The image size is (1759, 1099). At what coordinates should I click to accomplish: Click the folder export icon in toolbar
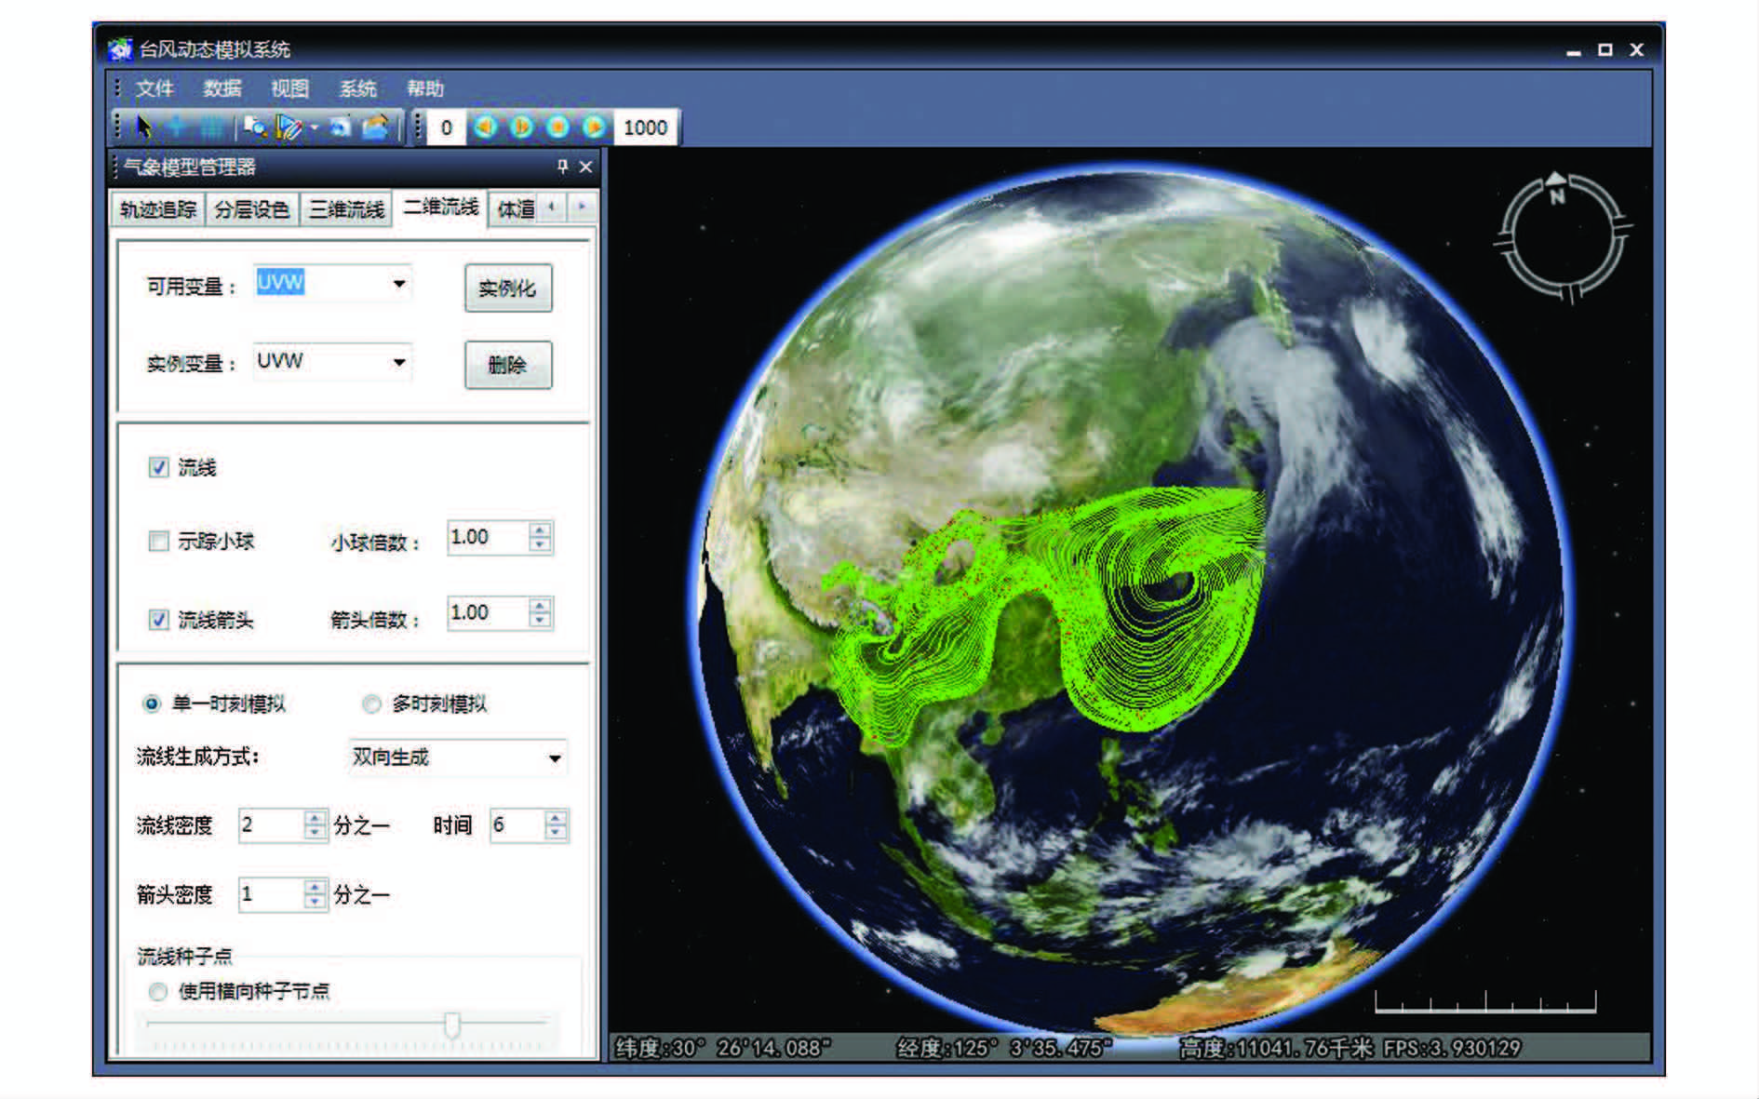(x=375, y=127)
